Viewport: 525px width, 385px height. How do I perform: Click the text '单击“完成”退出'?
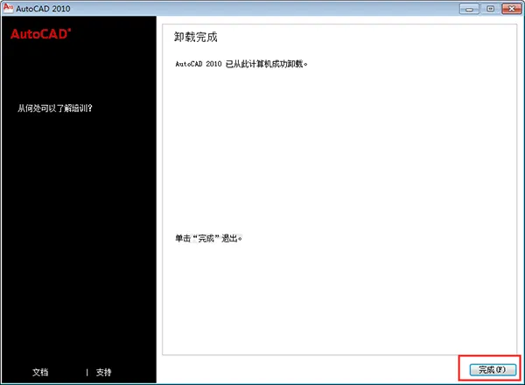click(x=208, y=238)
